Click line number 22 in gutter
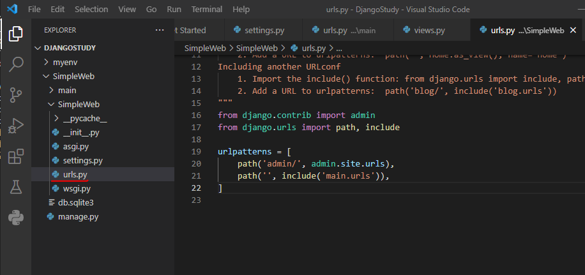The width and height of the screenshot is (585, 275). pos(196,188)
